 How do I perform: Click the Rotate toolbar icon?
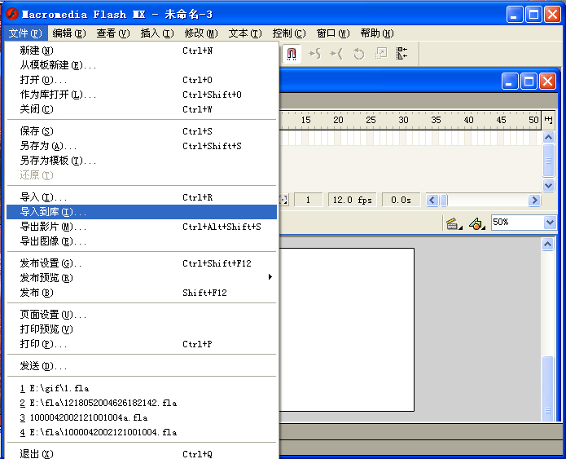pos(358,54)
